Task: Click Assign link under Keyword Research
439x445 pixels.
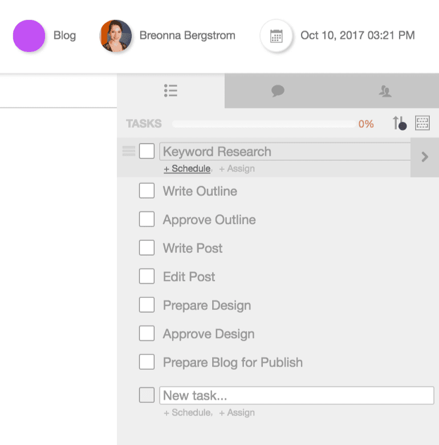Action: pyautogui.click(x=237, y=169)
